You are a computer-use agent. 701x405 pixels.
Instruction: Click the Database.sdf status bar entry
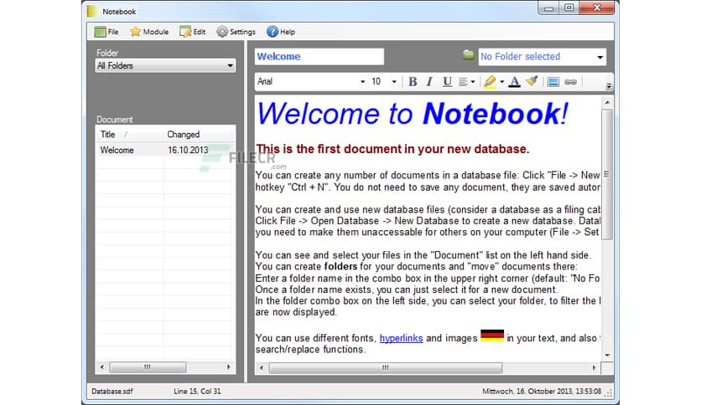112,391
